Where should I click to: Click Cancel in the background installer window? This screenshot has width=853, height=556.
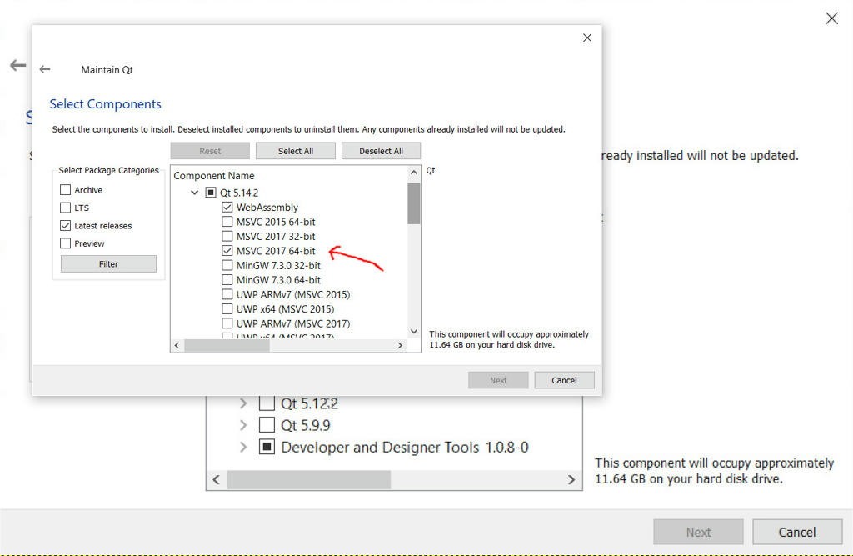coord(797,532)
